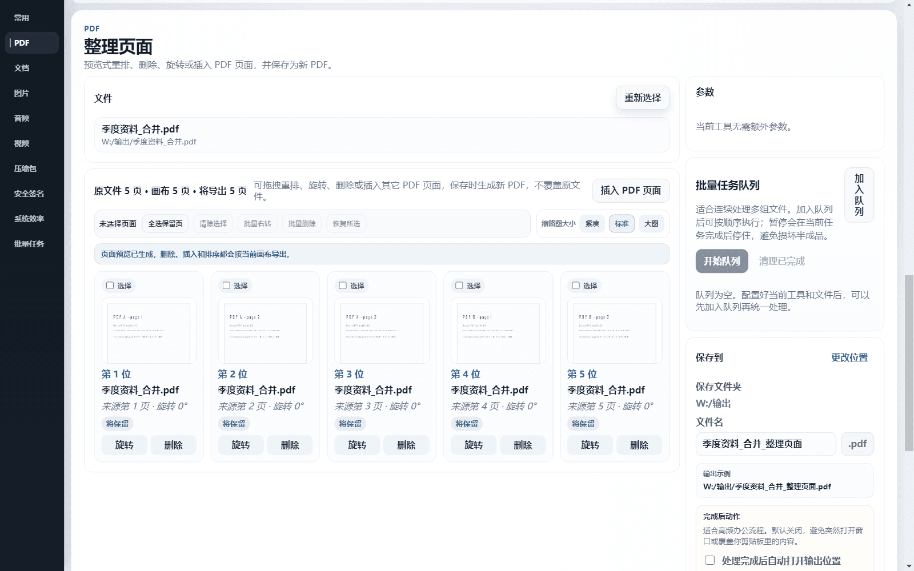Viewport: 914px width, 571px height.
Task: Rotate the page at 第 2 位
Action: point(241,445)
